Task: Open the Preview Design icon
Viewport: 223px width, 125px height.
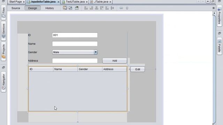Action: click(x=77, y=8)
